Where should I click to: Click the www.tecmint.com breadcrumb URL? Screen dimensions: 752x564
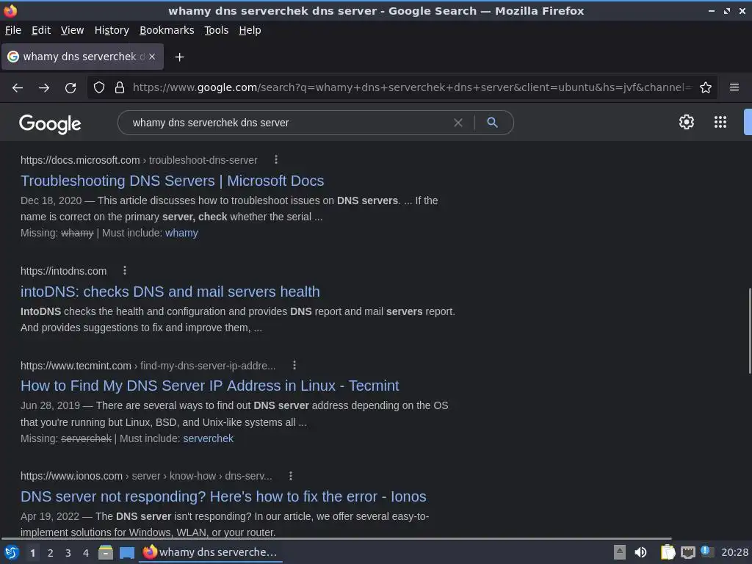point(148,366)
